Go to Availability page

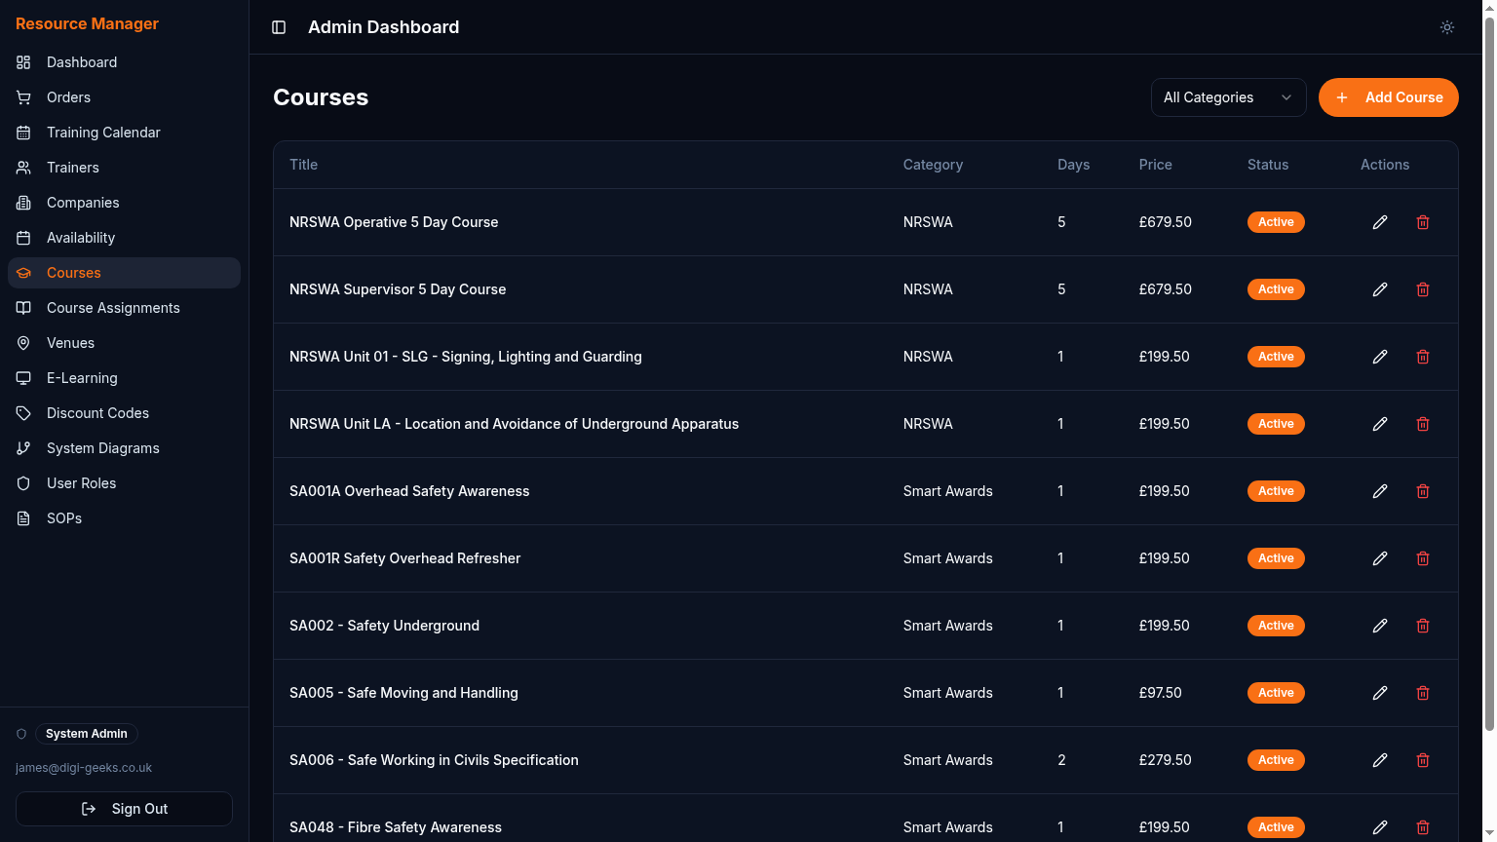(x=124, y=238)
